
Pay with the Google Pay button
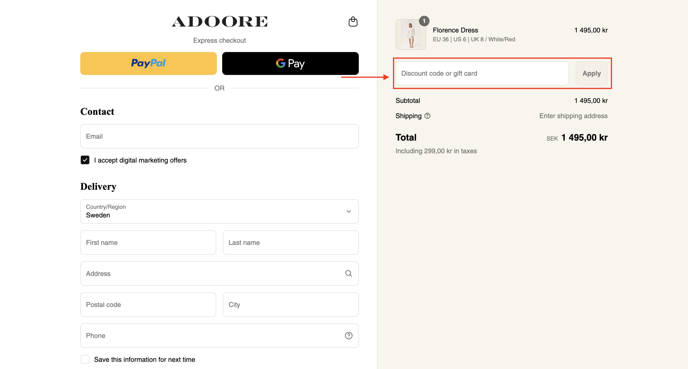(x=290, y=63)
